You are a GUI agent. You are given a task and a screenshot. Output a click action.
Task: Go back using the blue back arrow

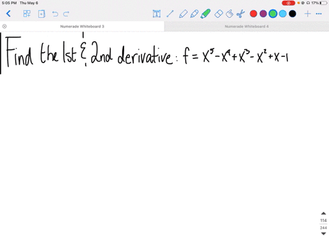pyautogui.click(x=9, y=14)
